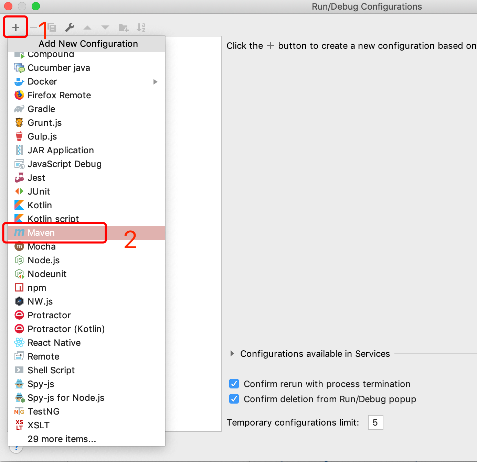477x462 pixels.
Task: Expand the Docker submenu arrow
Action: (x=156, y=82)
